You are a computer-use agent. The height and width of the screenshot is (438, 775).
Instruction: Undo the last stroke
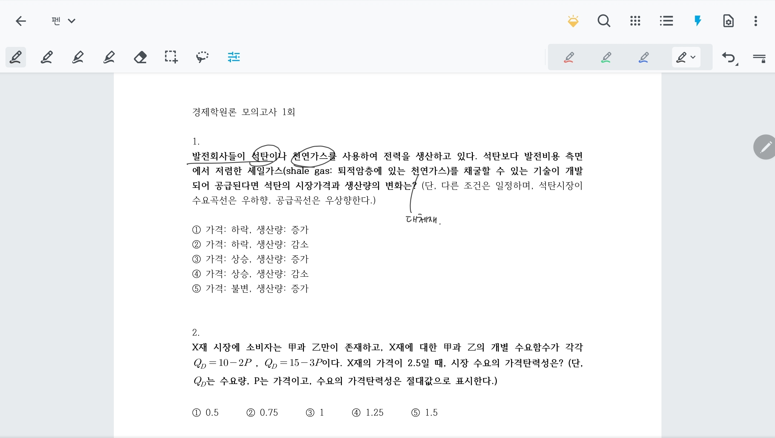729,57
